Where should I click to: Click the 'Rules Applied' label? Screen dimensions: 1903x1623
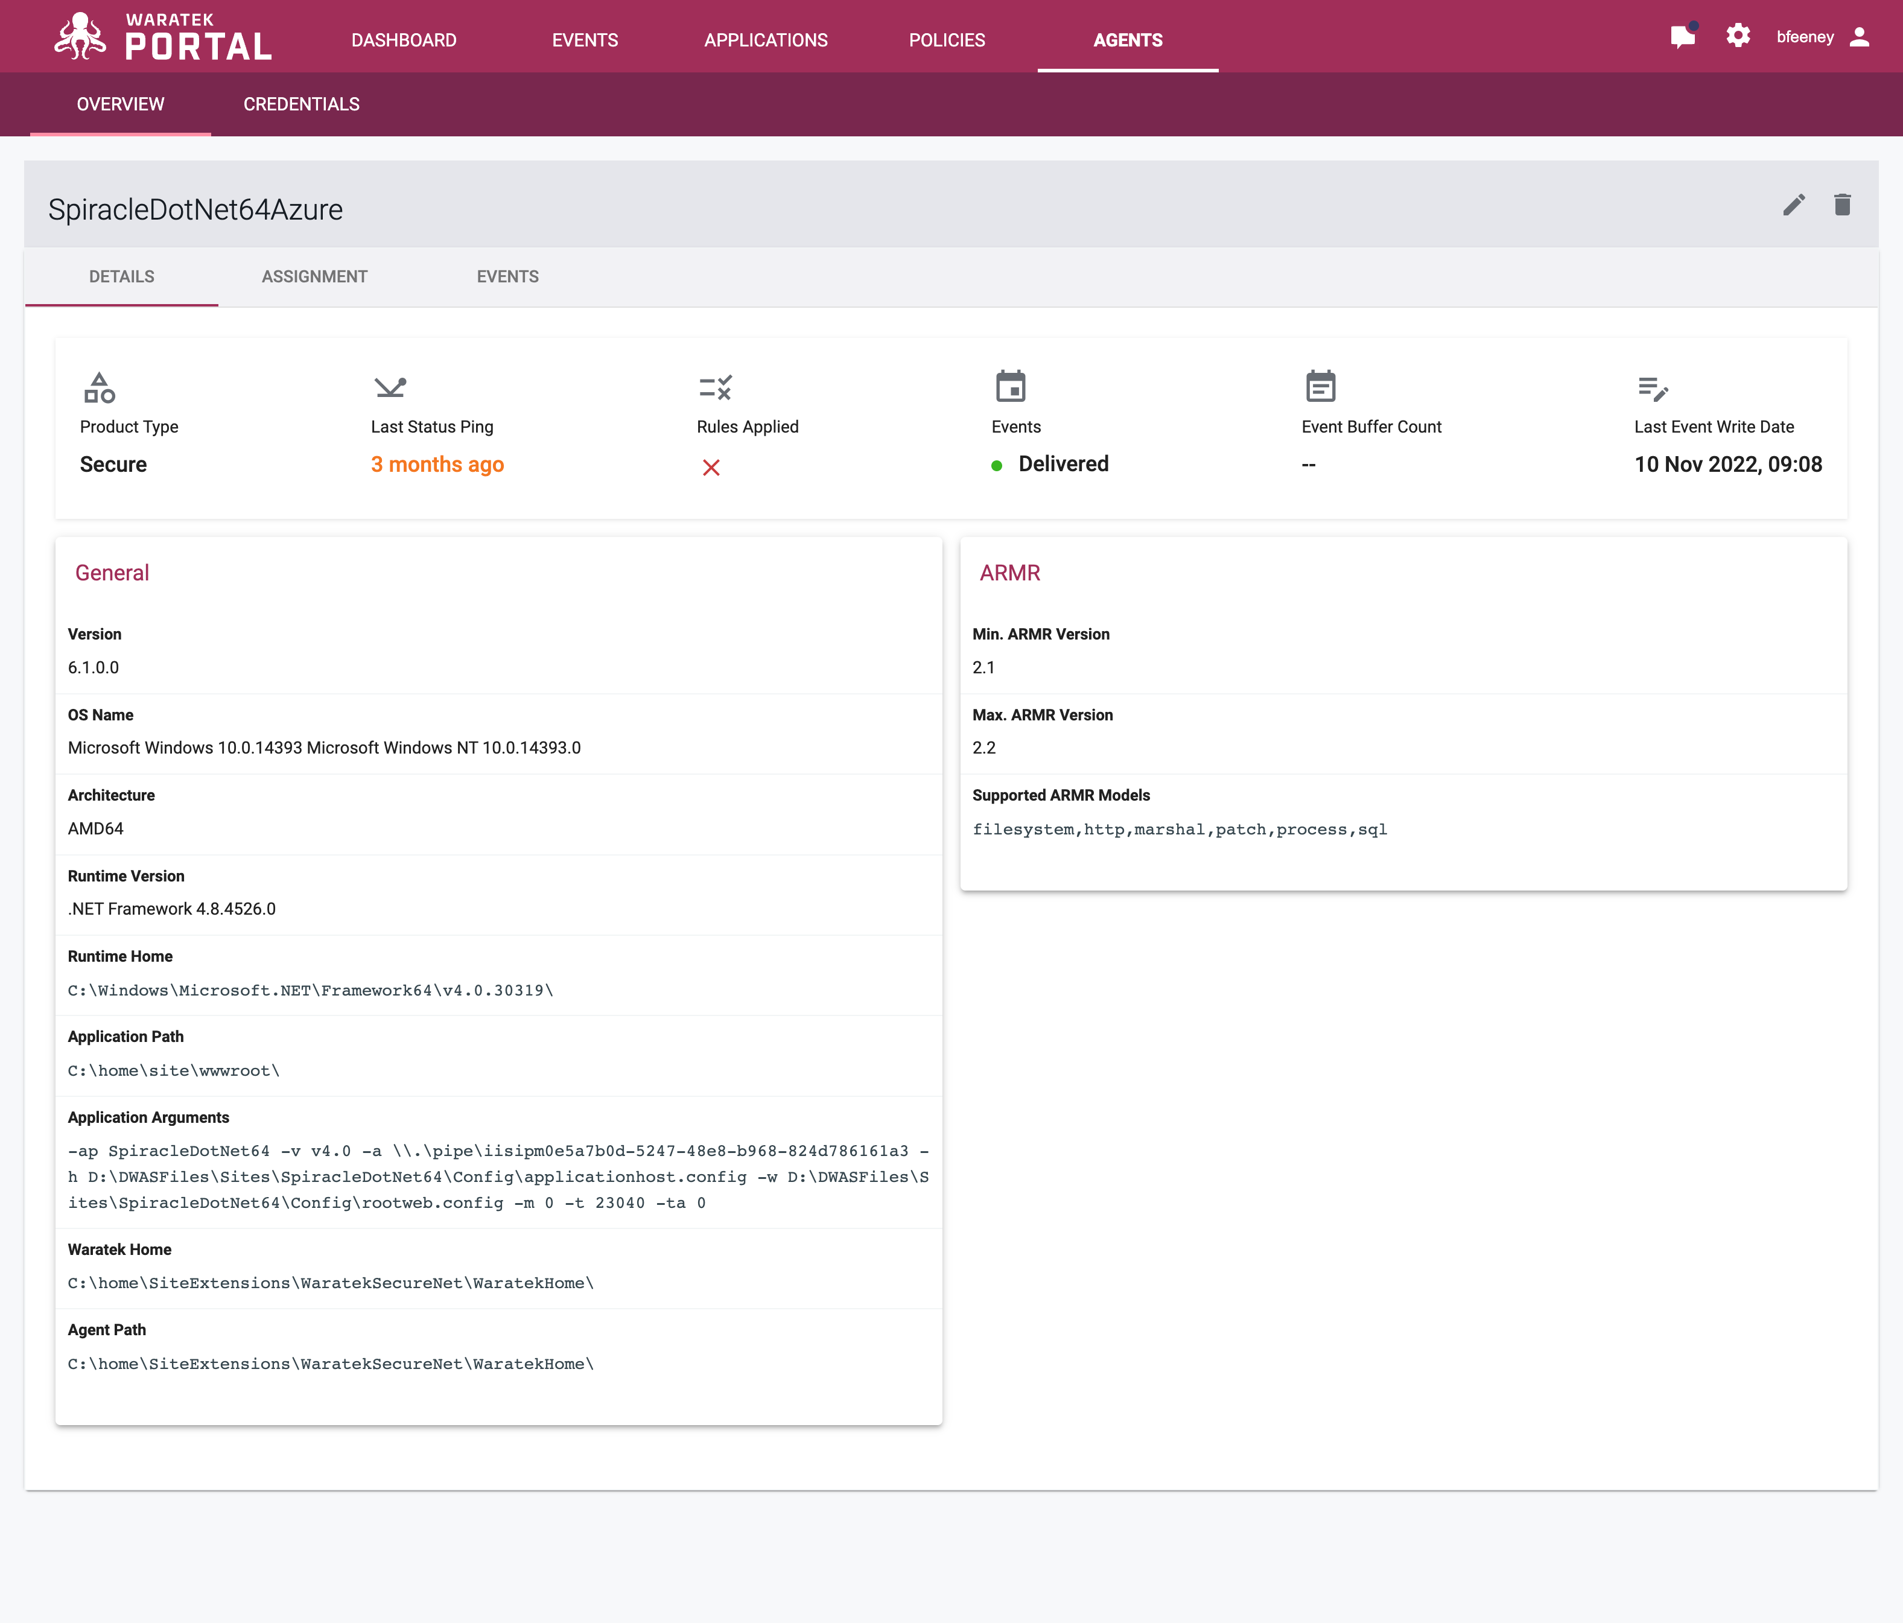point(748,427)
